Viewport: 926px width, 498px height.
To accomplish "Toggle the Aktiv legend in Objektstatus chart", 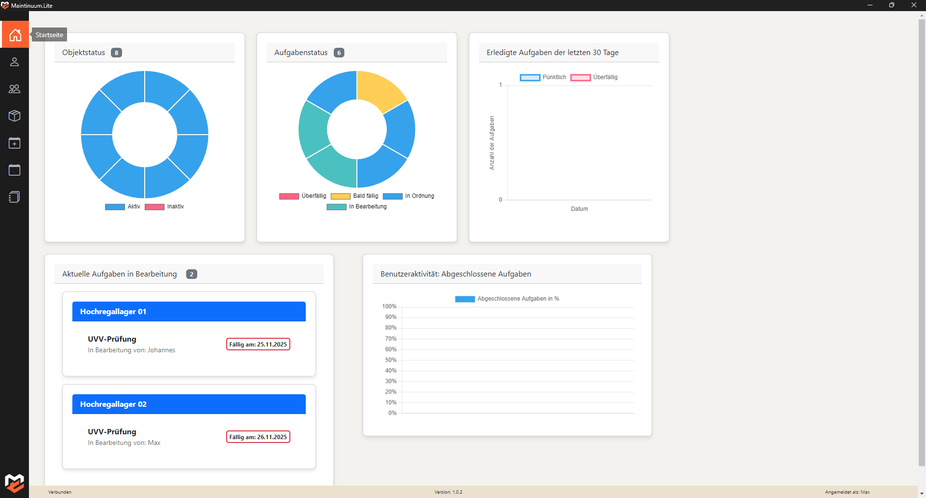I will pos(123,207).
